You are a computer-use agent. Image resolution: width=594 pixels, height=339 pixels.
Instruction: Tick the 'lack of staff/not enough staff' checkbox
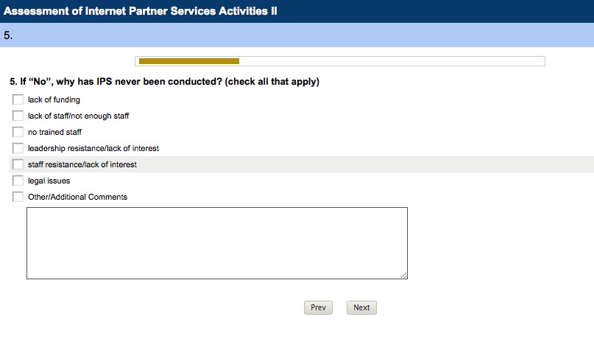coord(18,116)
